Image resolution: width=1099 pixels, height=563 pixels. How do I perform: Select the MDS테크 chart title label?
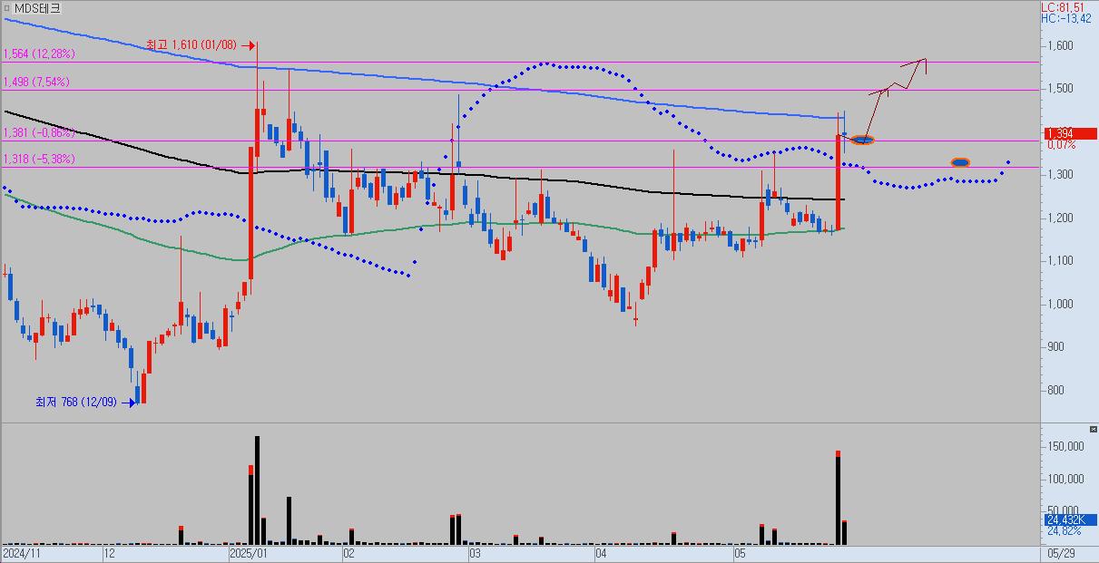coord(38,7)
